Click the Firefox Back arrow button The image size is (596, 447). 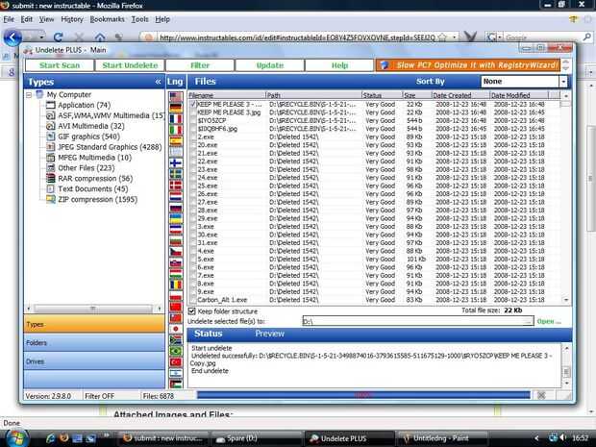[x=12, y=37]
